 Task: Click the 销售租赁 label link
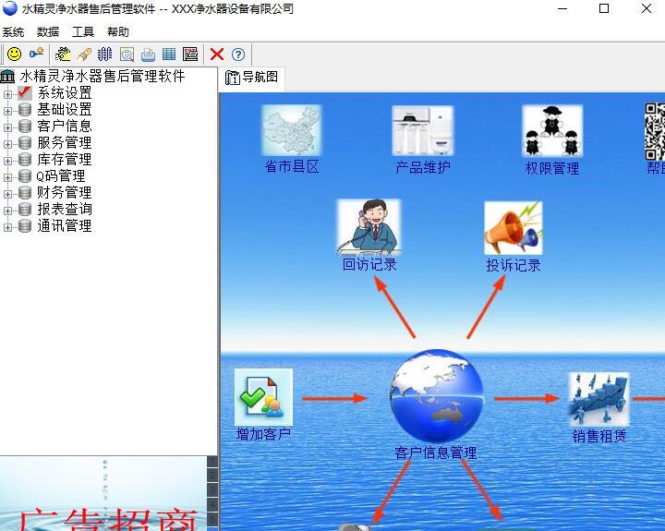point(599,436)
